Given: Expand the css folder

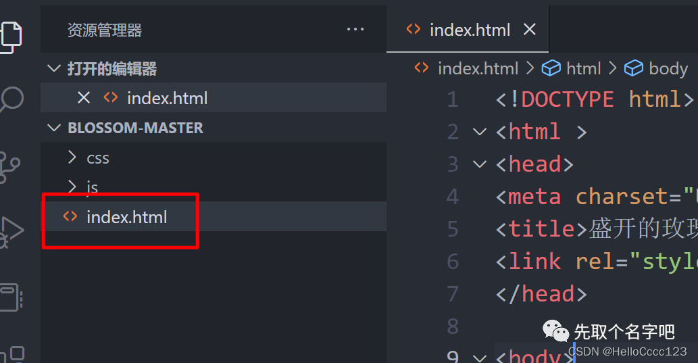Looking at the screenshot, I should click(72, 158).
